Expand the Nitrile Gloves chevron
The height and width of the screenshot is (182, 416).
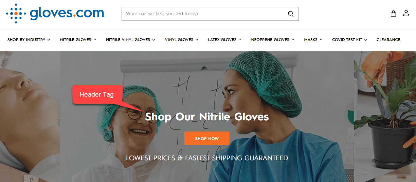[95, 40]
